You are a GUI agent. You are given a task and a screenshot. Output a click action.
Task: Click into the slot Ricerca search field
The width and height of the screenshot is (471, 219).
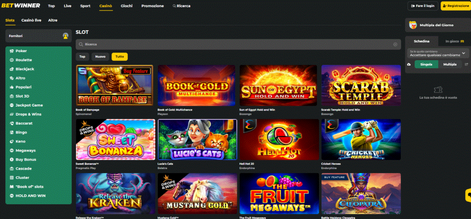(238, 44)
